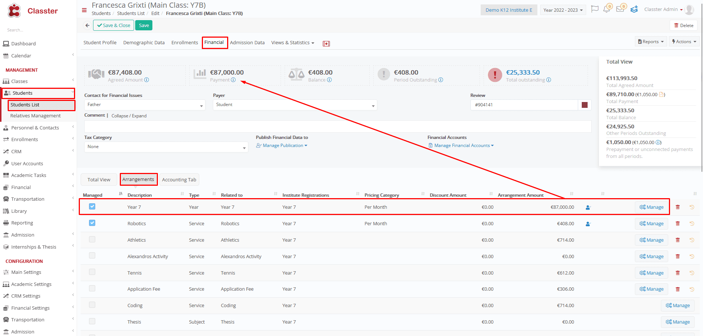Open Students List breadcrumb link
This screenshot has height=336, width=703.
point(131,14)
